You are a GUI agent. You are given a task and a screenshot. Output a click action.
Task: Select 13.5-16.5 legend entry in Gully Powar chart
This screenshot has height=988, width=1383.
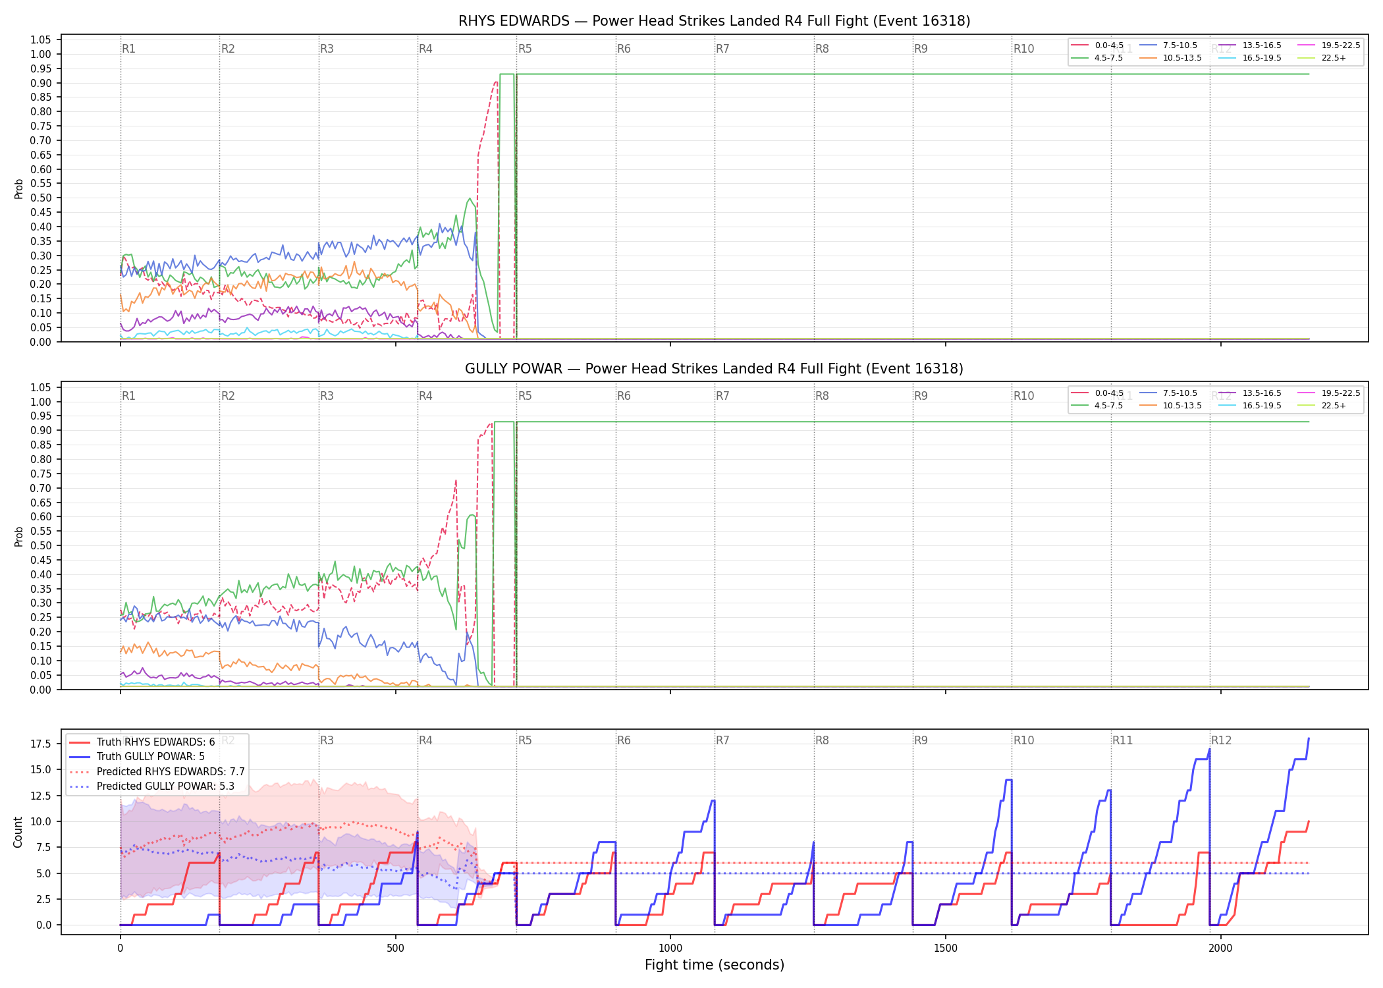pyautogui.click(x=1250, y=393)
